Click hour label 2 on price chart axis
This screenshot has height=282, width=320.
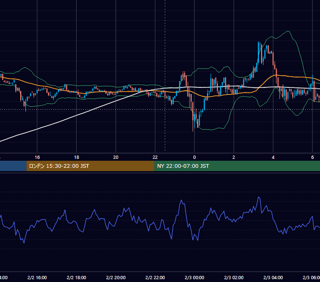pyautogui.click(x=234, y=157)
